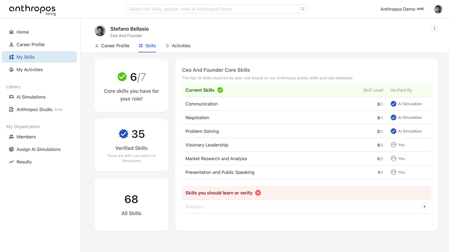Focus the skills and people search field
449x252 pixels.
[212, 9]
